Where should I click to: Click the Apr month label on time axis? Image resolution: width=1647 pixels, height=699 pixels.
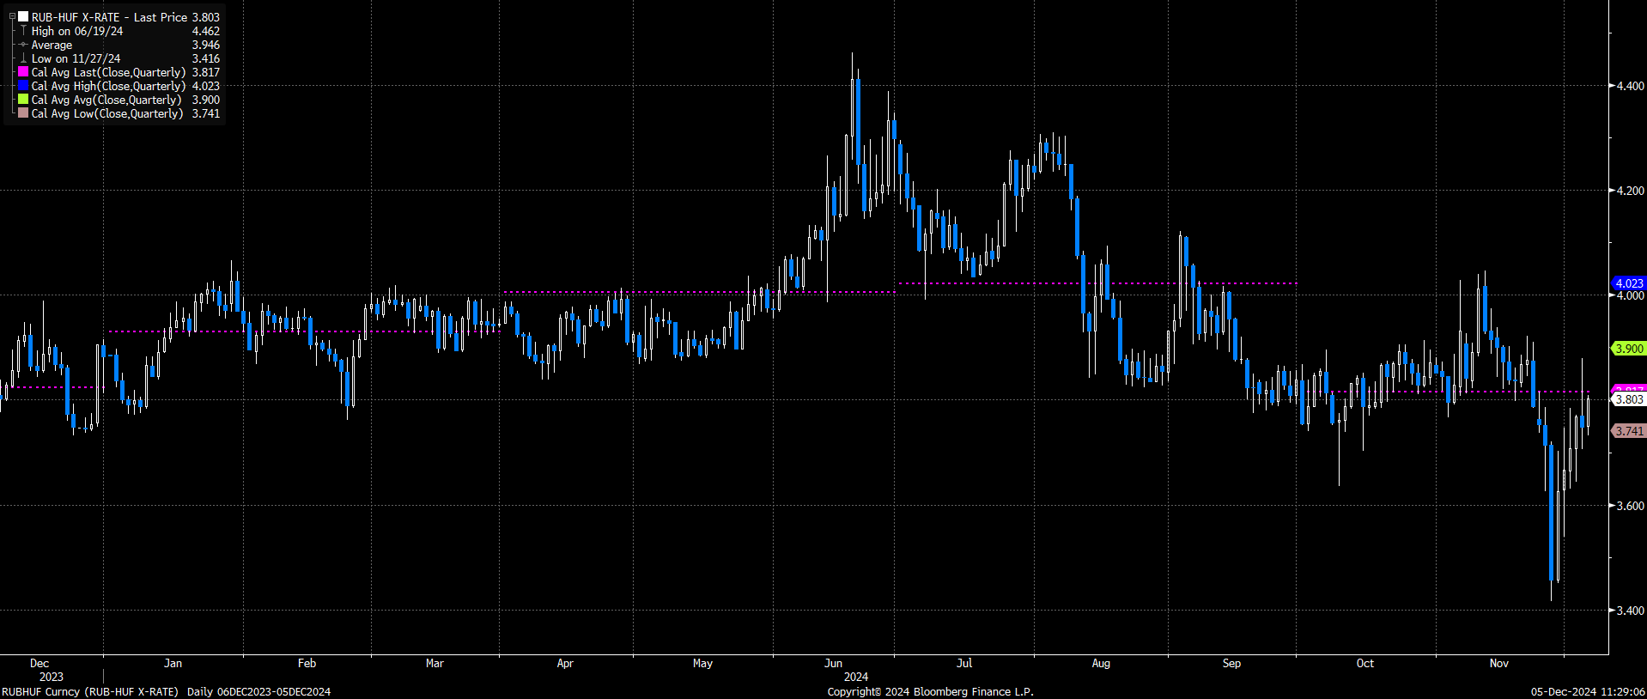[x=565, y=663]
